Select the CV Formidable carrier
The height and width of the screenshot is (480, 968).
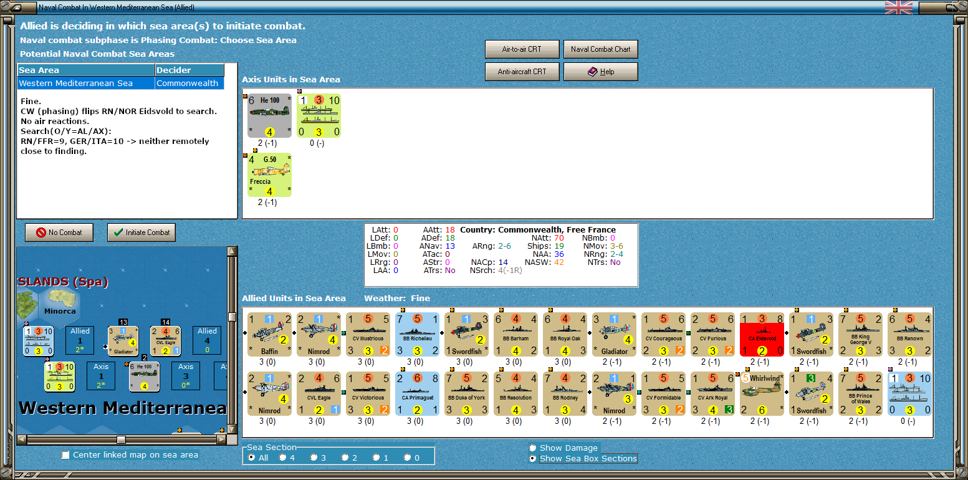(663, 394)
